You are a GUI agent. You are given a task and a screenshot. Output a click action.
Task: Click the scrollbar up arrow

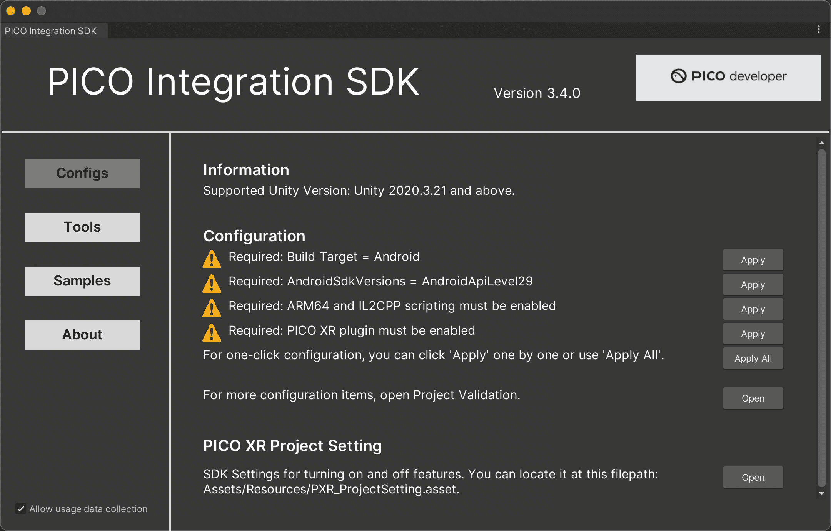coord(822,143)
